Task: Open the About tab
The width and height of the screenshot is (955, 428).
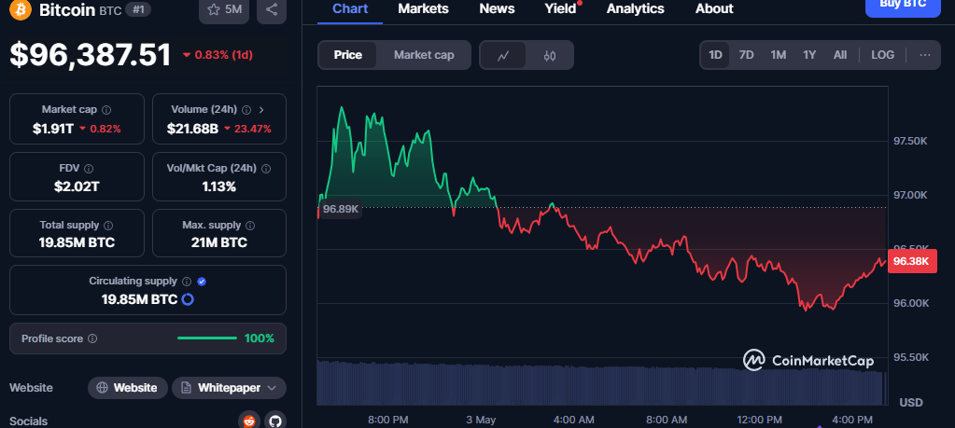Action: click(714, 8)
